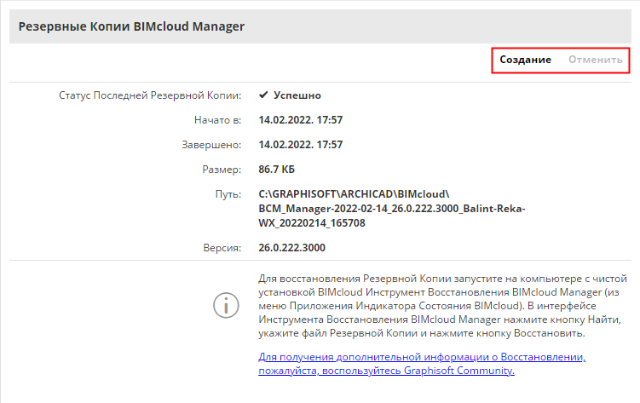The width and height of the screenshot is (640, 403).
Task: Click the Статус Последней Резервной Копии label
Action: tap(150, 95)
